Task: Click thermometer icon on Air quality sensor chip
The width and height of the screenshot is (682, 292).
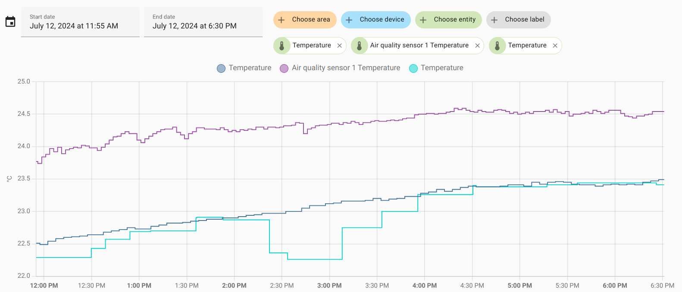Action: click(x=360, y=46)
